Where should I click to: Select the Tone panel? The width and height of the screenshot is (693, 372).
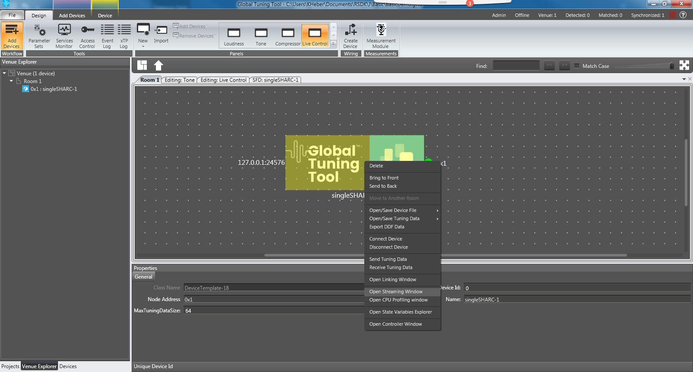(261, 36)
